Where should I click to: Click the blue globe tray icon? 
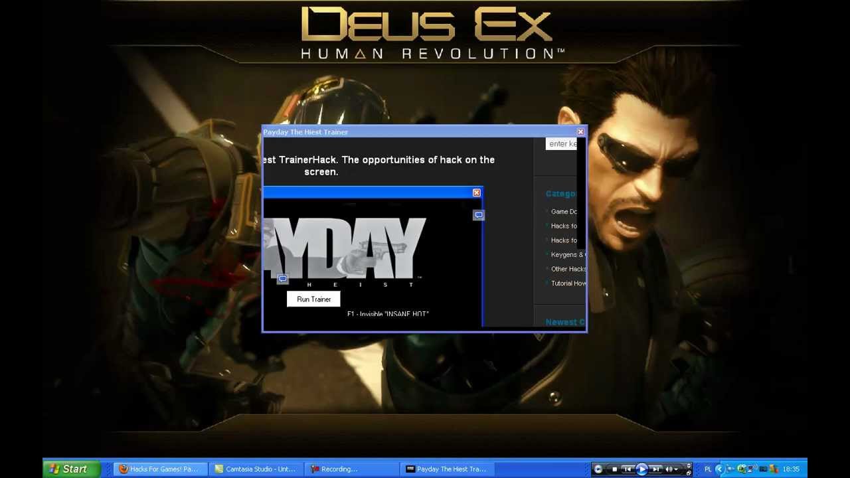click(730, 469)
